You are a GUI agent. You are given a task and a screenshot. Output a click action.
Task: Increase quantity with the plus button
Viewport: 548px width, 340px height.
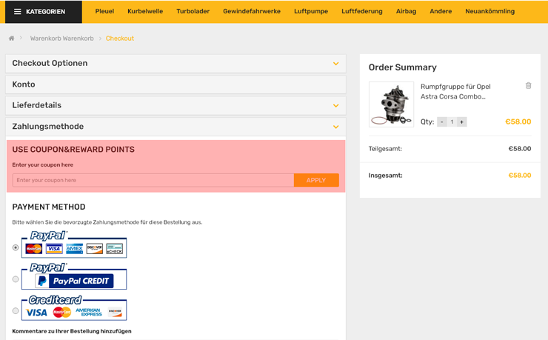pyautogui.click(x=461, y=122)
